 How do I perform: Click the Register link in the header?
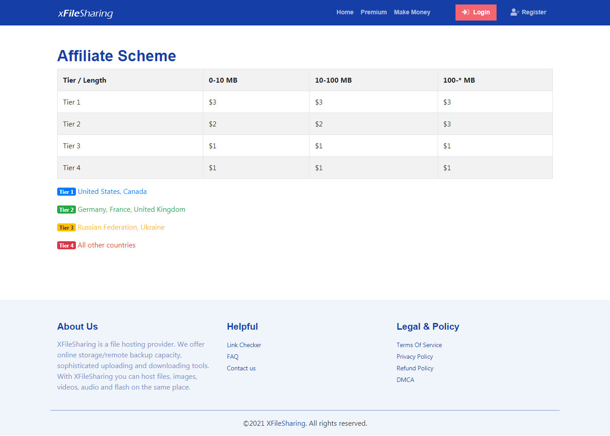528,12
